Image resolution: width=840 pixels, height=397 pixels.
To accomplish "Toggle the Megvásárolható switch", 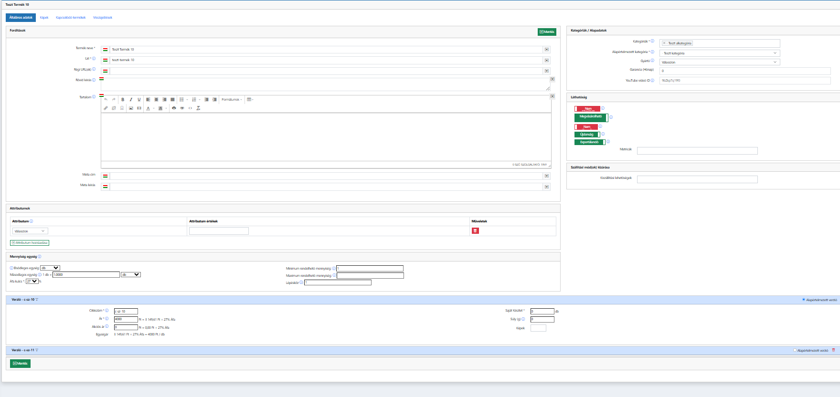I will [x=591, y=117].
